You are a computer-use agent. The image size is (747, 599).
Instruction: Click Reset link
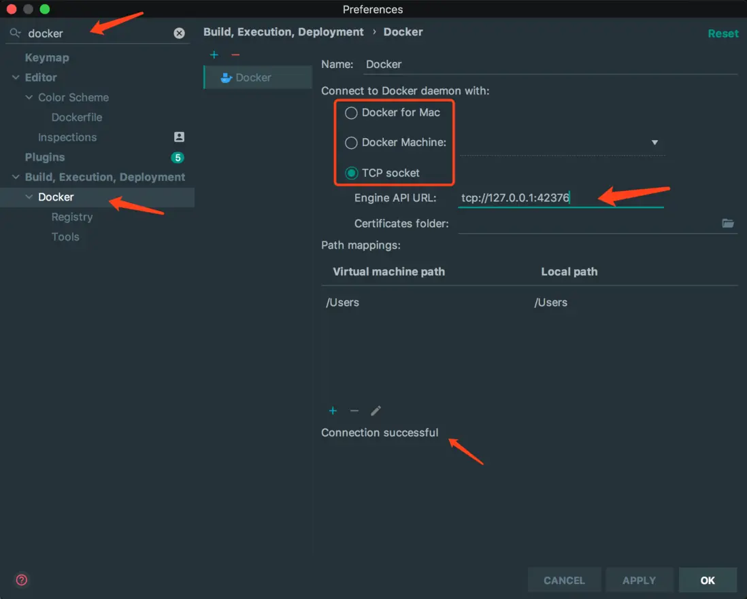723,33
